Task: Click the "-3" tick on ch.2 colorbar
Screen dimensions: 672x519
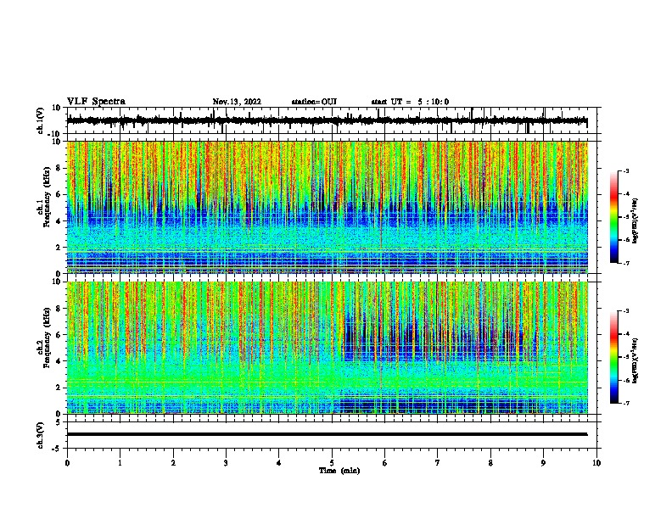Action: [x=625, y=311]
